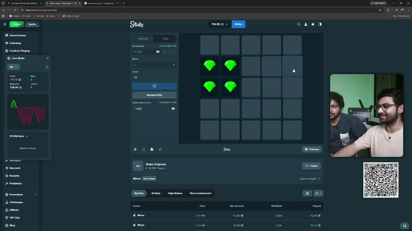The image size is (412, 231).
Task: Open a new browser tab
Action: pyautogui.click(x=124, y=3)
